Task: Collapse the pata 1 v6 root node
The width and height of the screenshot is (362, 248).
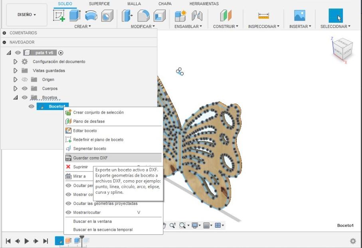Action: (x=9, y=53)
